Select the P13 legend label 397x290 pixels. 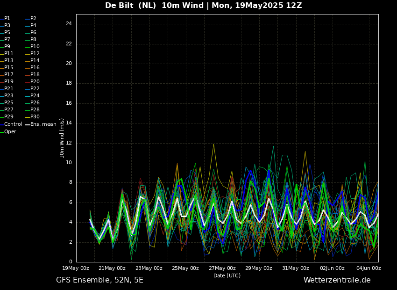click(8, 61)
